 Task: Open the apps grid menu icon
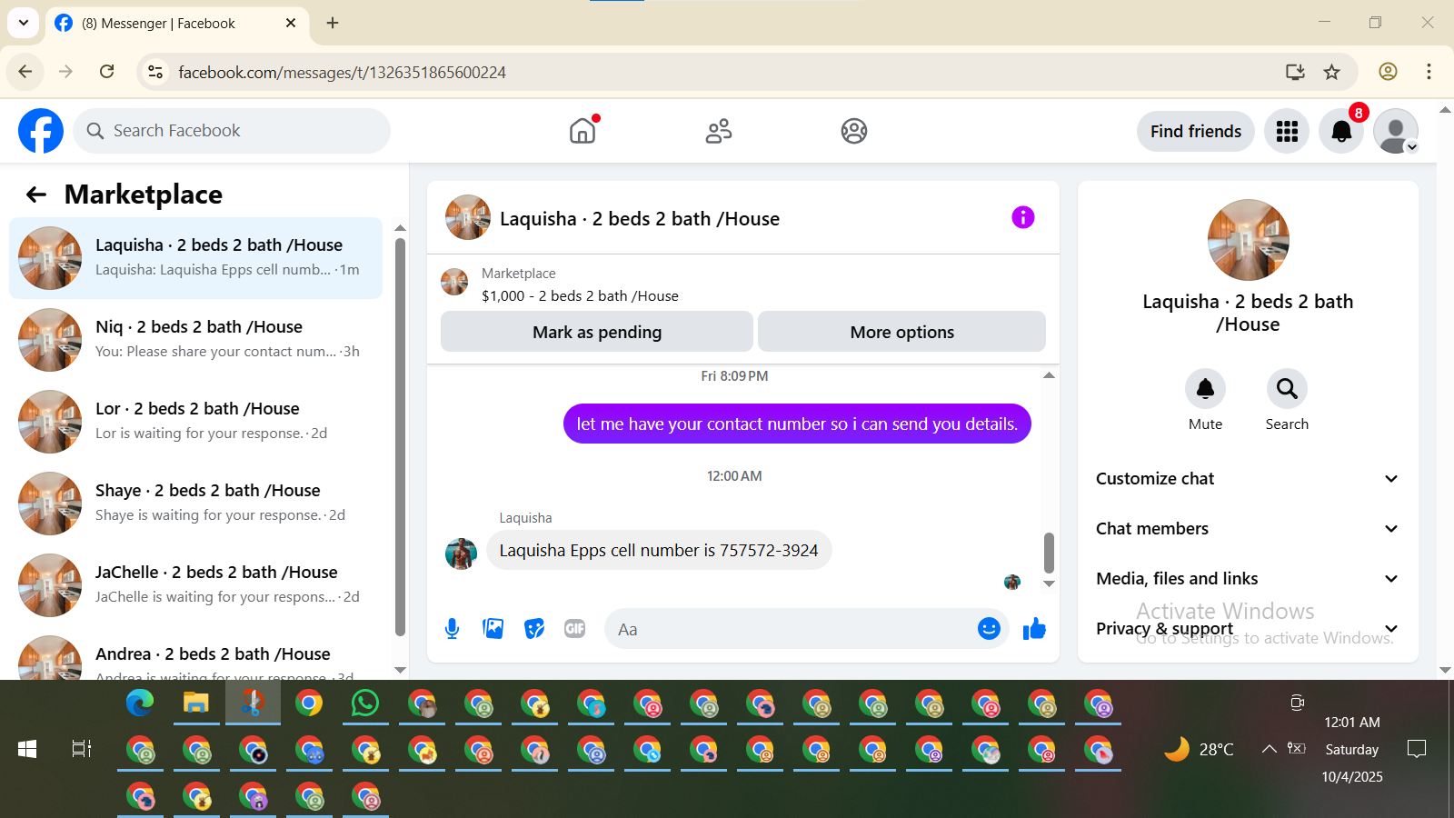tap(1287, 131)
